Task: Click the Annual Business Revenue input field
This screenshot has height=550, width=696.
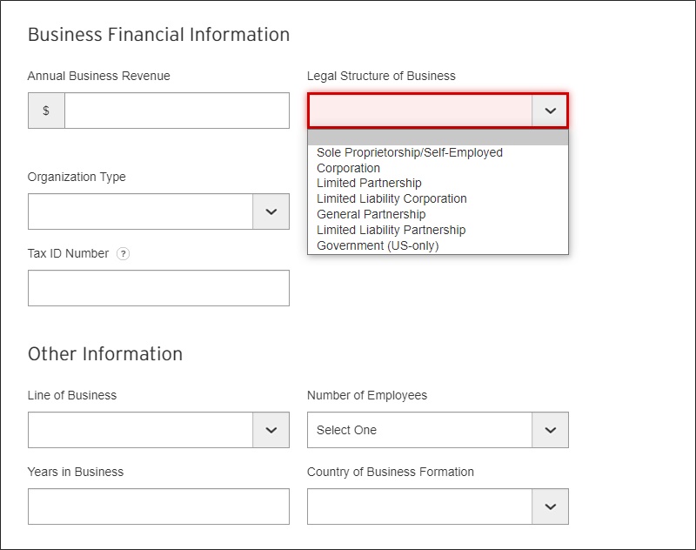Action: click(x=177, y=111)
